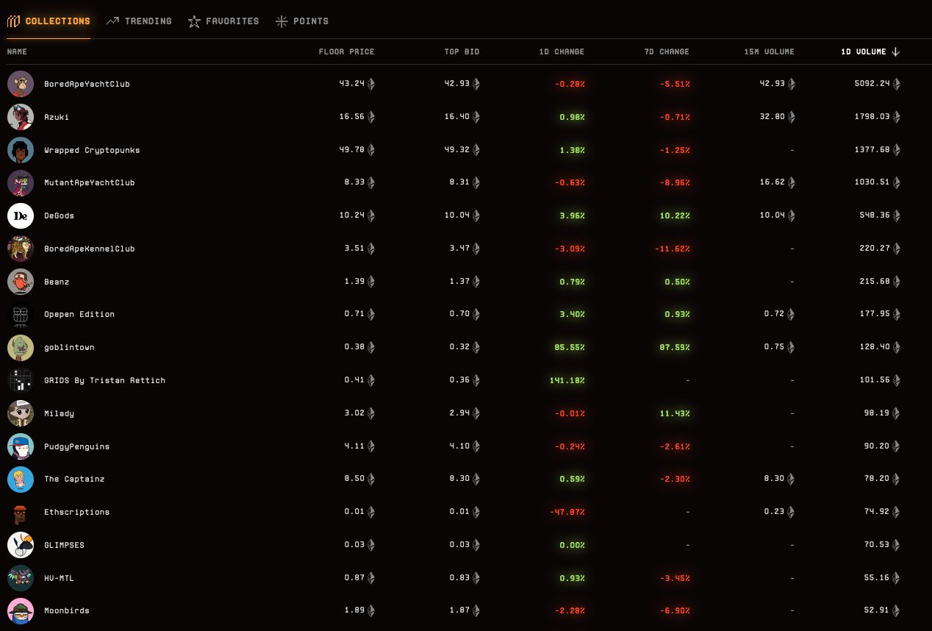The width and height of the screenshot is (932, 631).
Task: Click BoredApeYachtClub 1D volume 5092.24
Action: (x=870, y=84)
